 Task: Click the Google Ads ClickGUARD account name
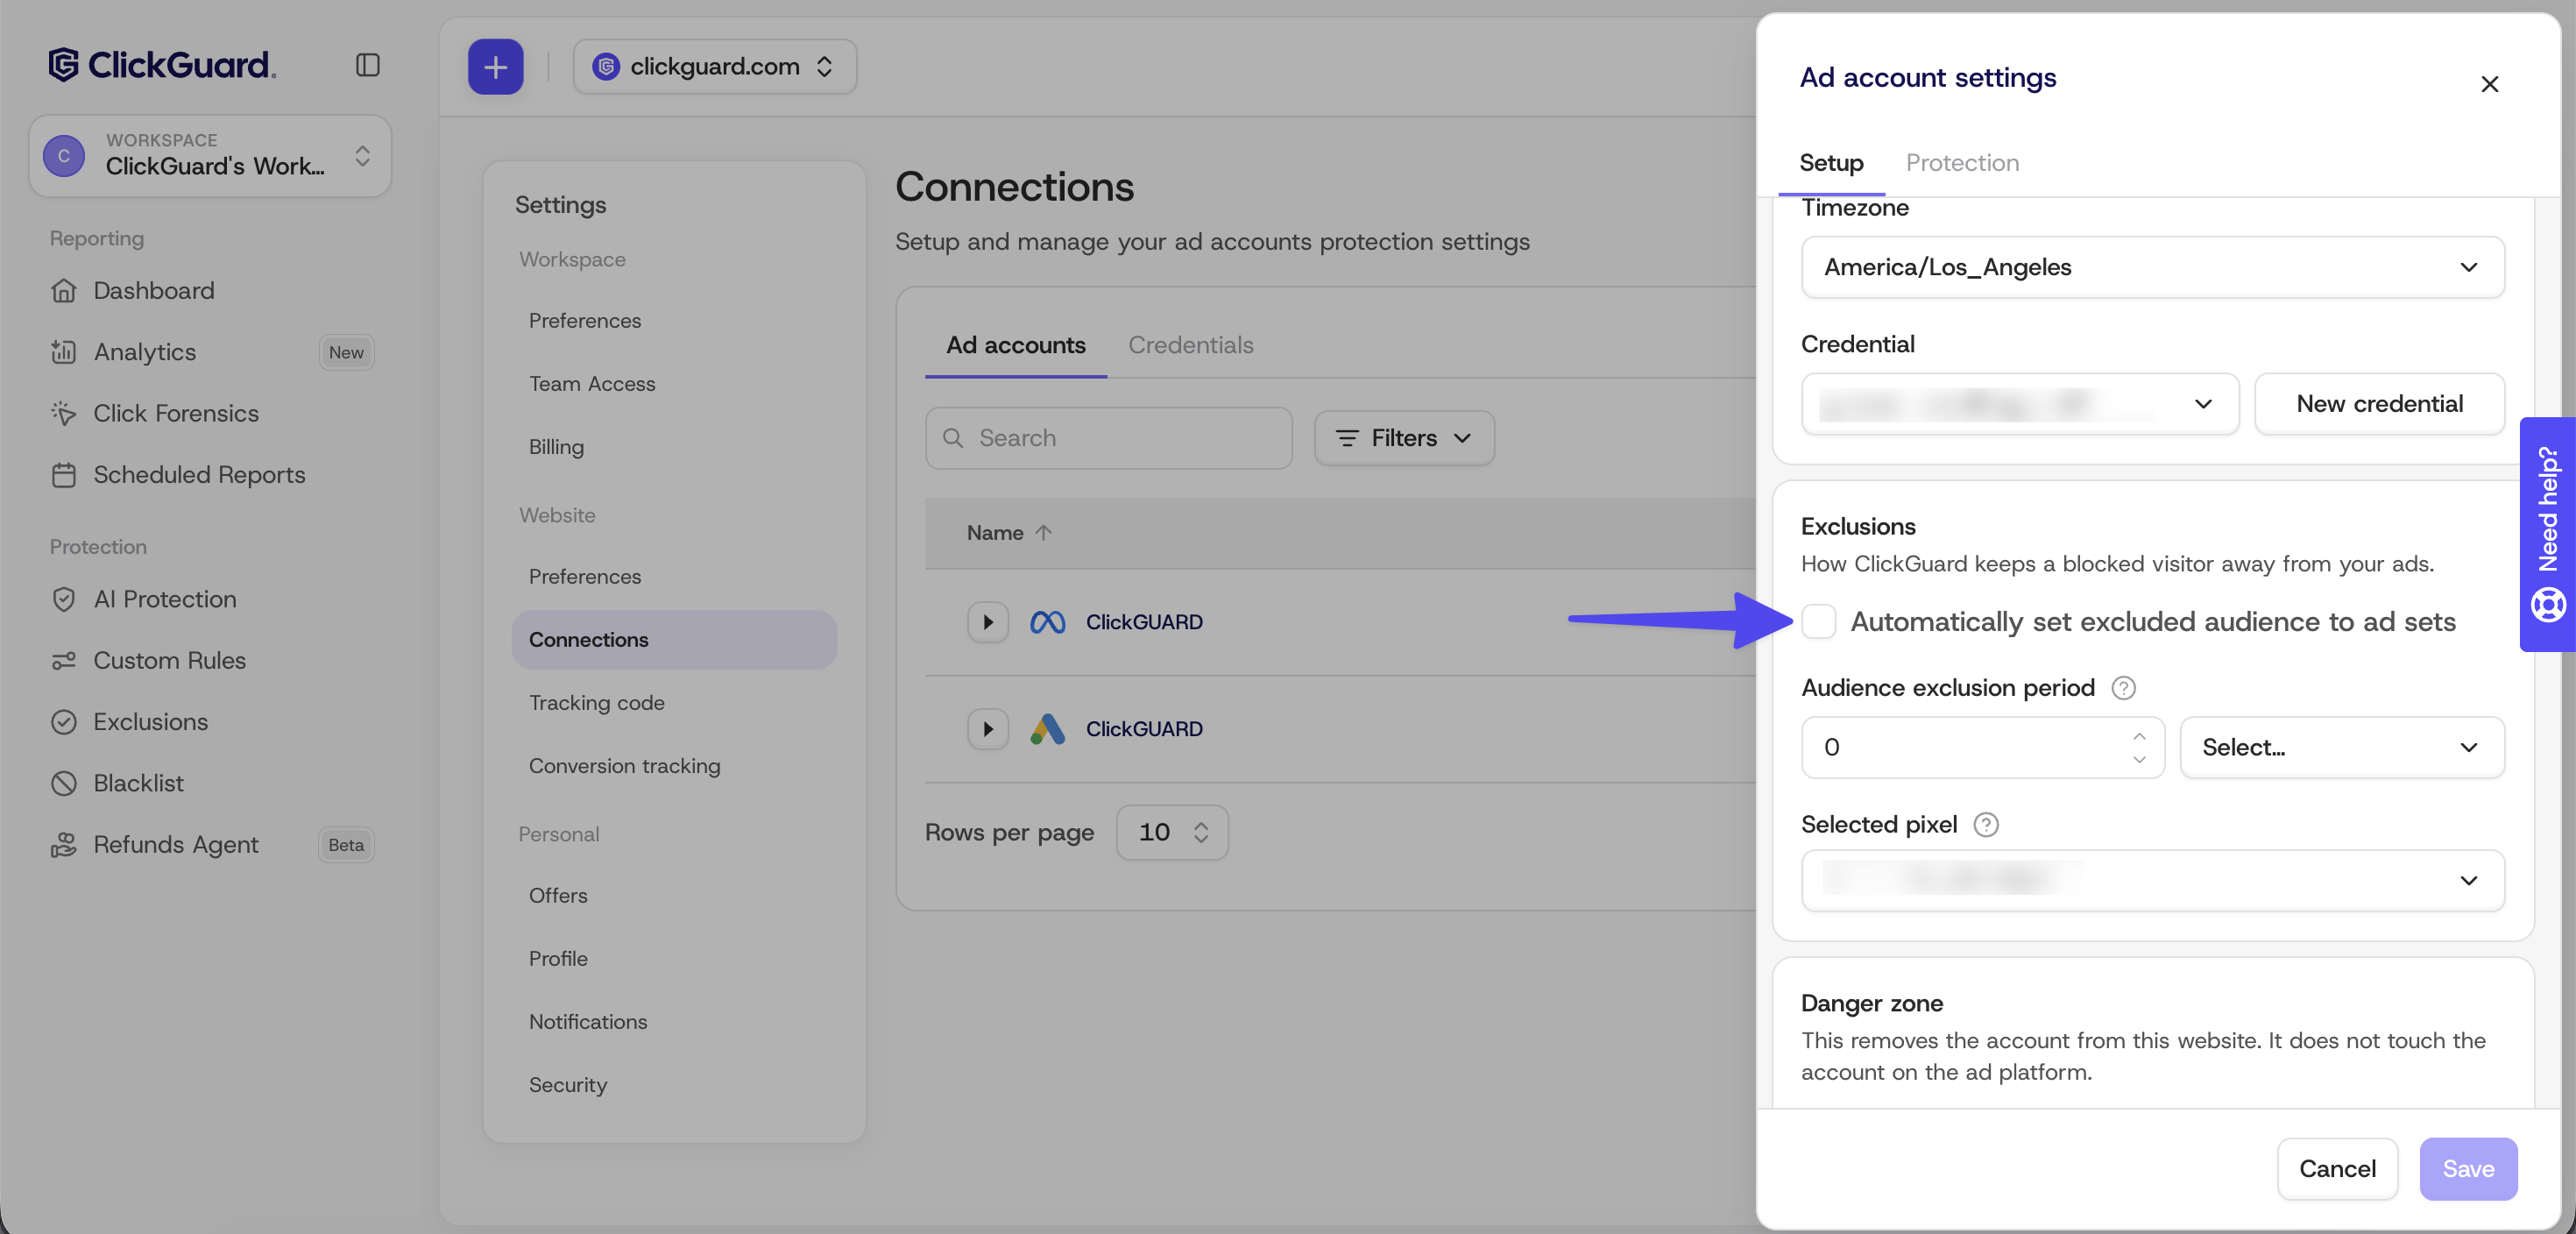pyautogui.click(x=1144, y=729)
